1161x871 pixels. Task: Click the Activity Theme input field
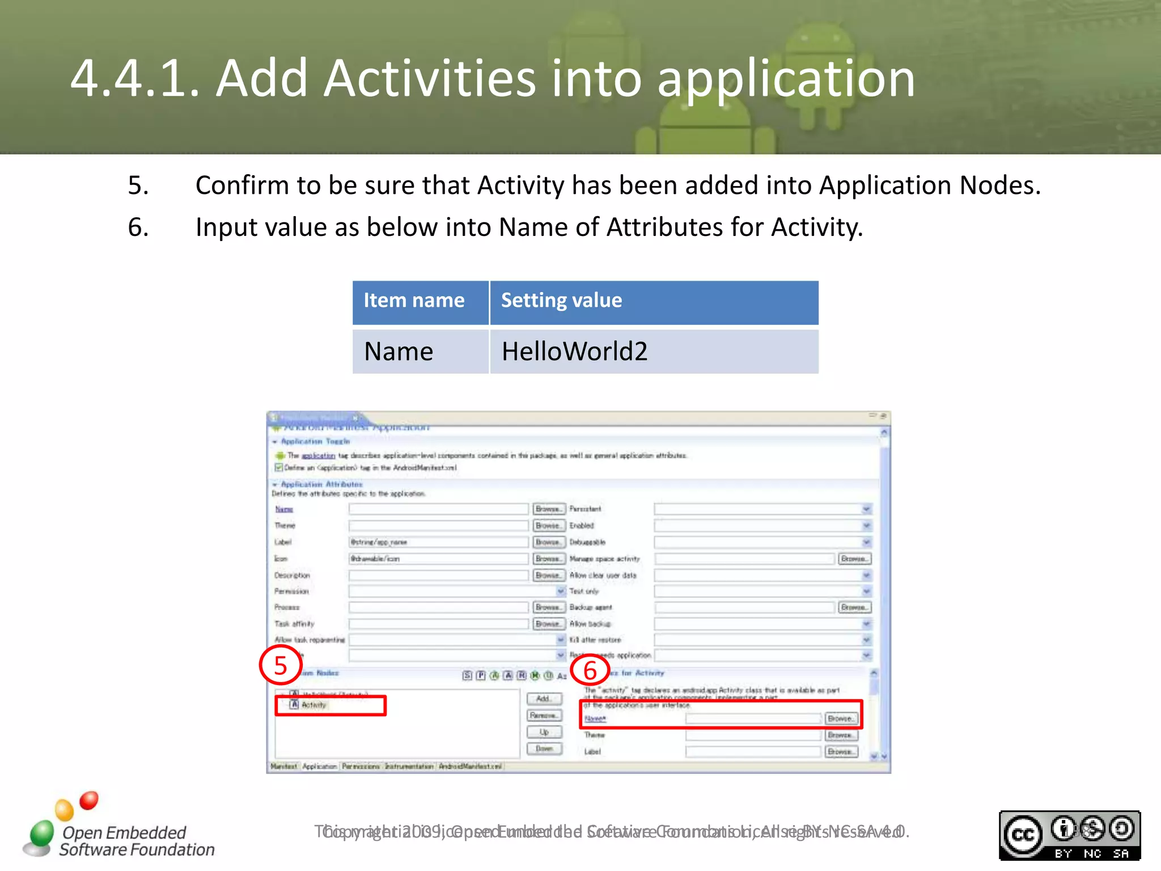pyautogui.click(x=753, y=735)
